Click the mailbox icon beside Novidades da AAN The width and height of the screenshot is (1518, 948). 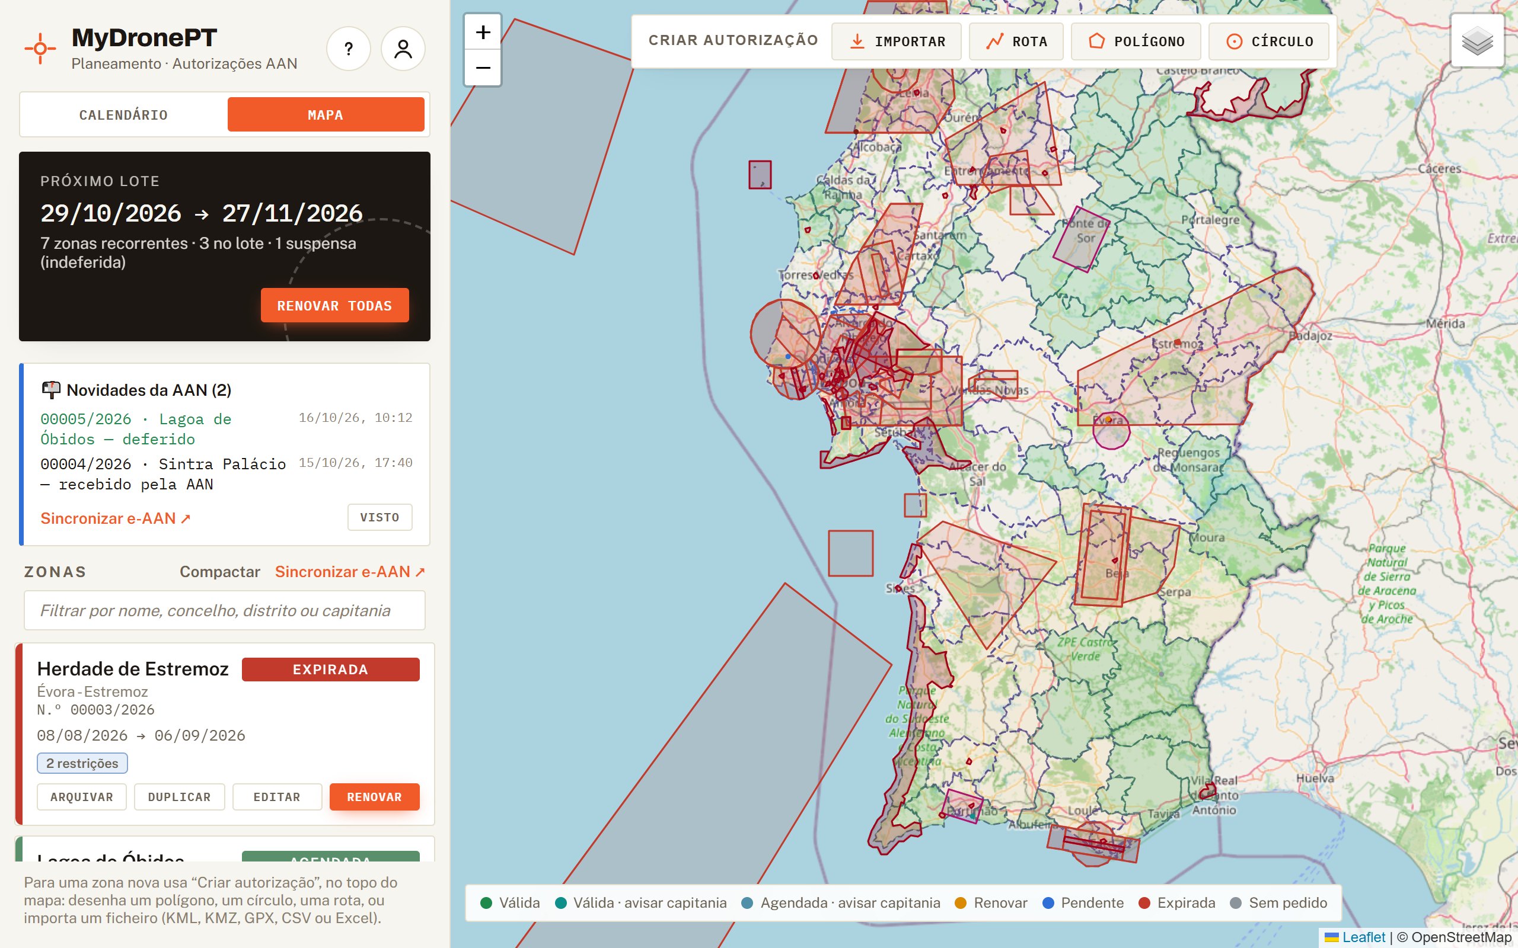51,390
